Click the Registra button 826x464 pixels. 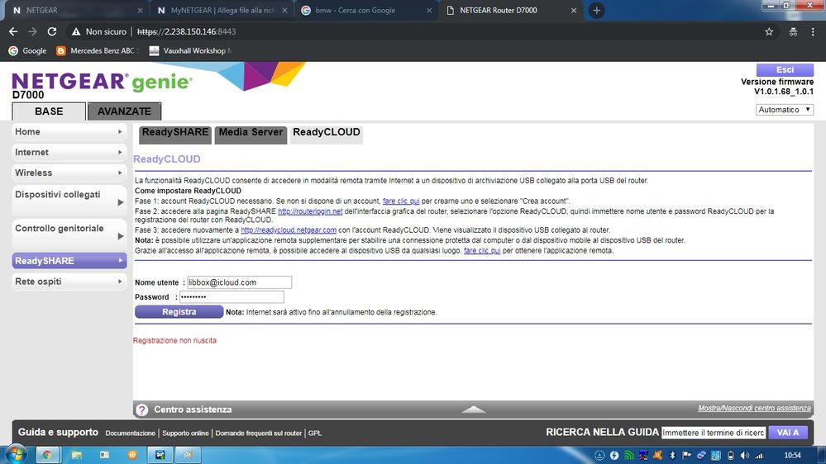pos(179,312)
